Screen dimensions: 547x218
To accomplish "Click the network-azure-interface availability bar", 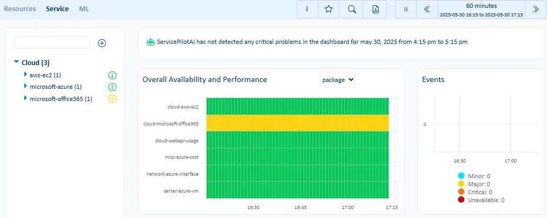I will [x=298, y=173].
